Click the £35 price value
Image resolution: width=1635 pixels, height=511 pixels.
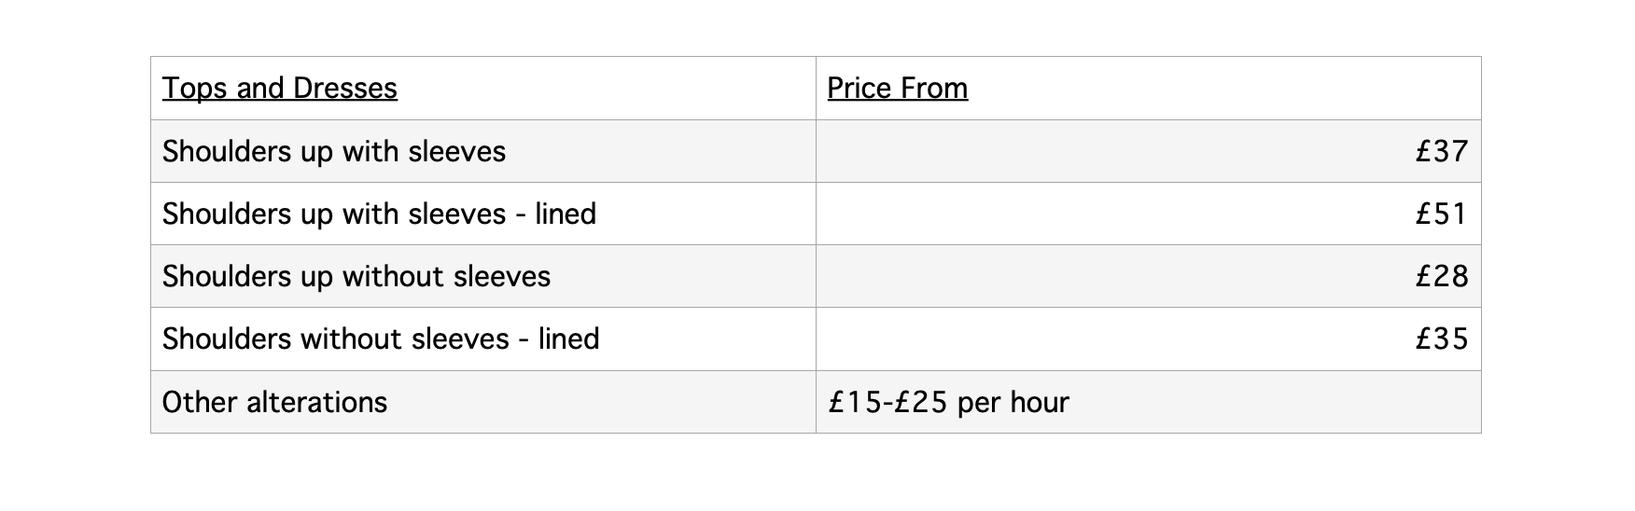click(1442, 339)
